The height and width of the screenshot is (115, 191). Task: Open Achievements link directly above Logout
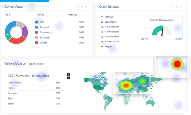pyautogui.click(x=112, y=41)
